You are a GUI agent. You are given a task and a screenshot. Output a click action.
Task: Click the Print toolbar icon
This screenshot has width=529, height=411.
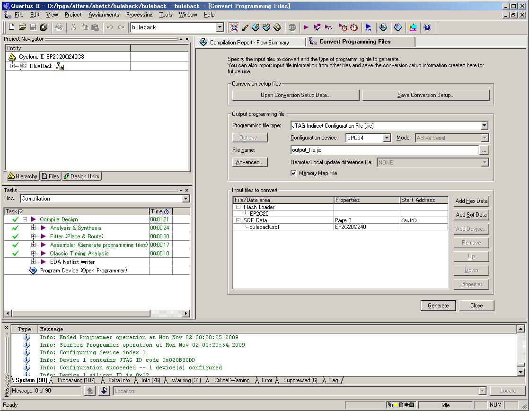click(59, 27)
